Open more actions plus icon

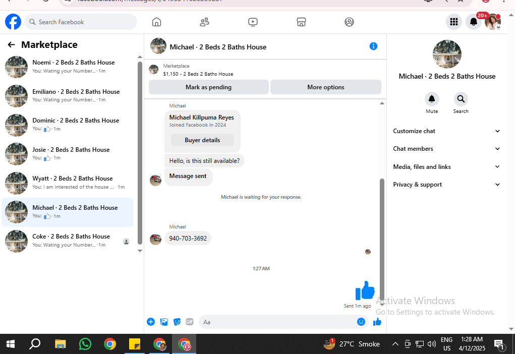pos(151,322)
